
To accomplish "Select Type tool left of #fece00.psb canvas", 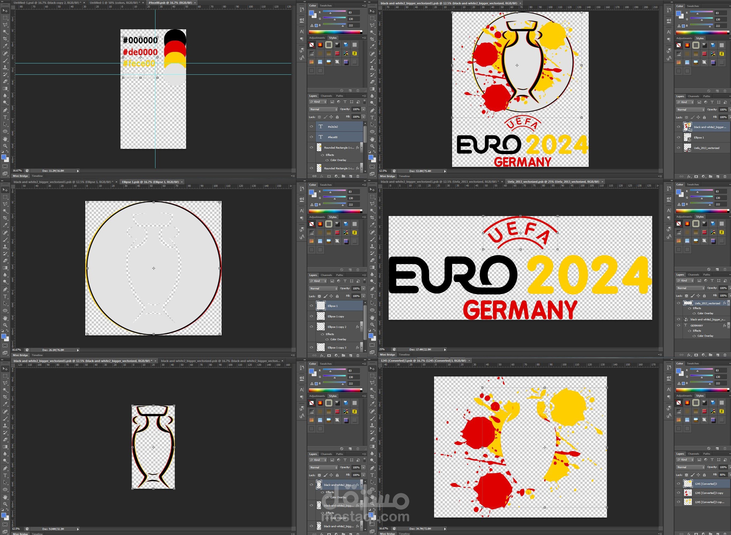I will tap(5, 117).
